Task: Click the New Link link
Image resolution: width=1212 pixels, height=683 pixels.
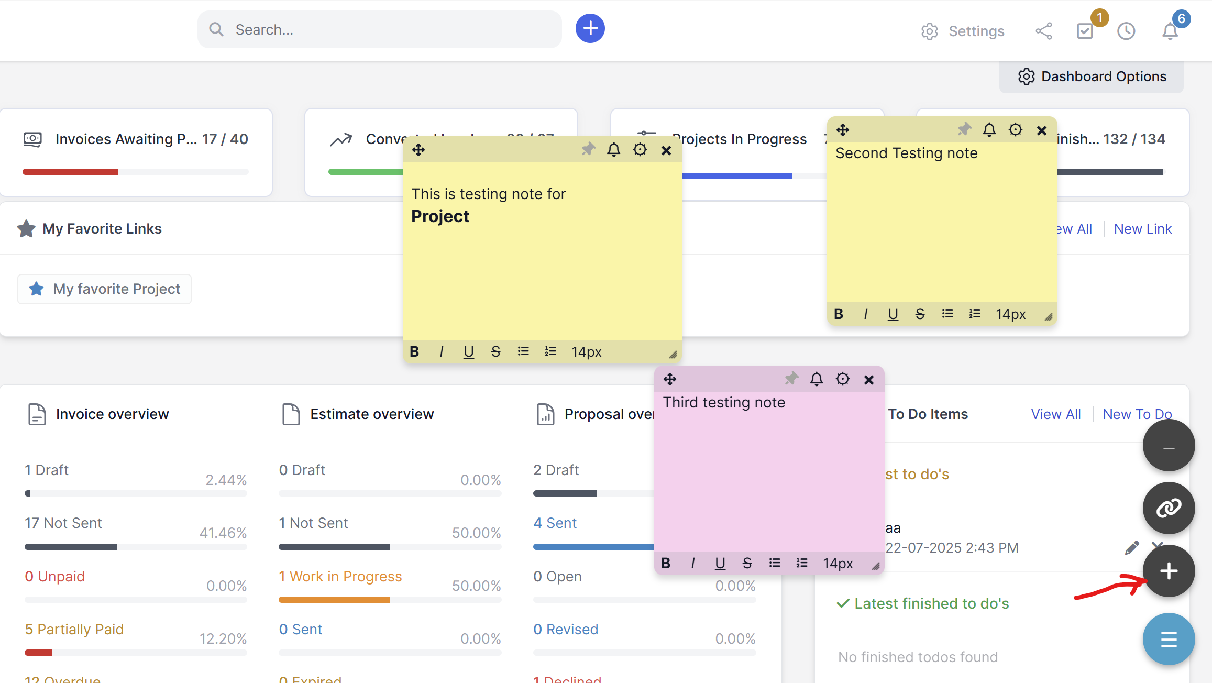Action: point(1142,229)
